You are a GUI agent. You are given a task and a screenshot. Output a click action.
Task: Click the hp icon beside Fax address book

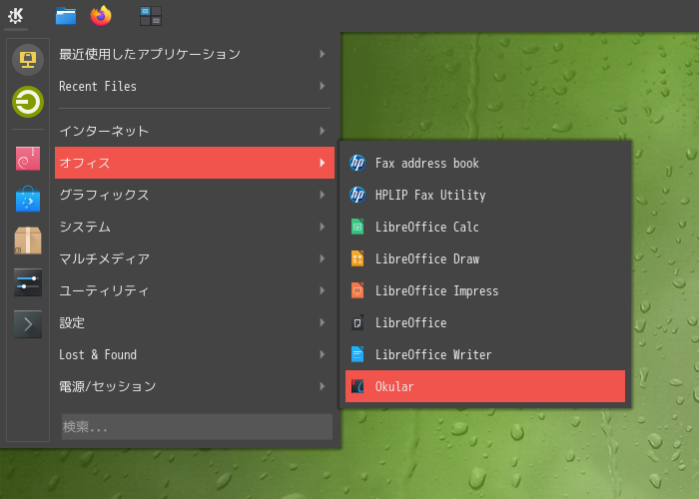coord(357,163)
